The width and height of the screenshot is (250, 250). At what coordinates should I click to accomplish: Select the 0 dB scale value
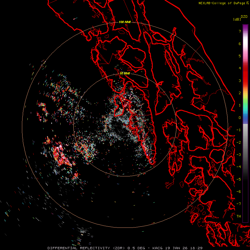[240, 118]
